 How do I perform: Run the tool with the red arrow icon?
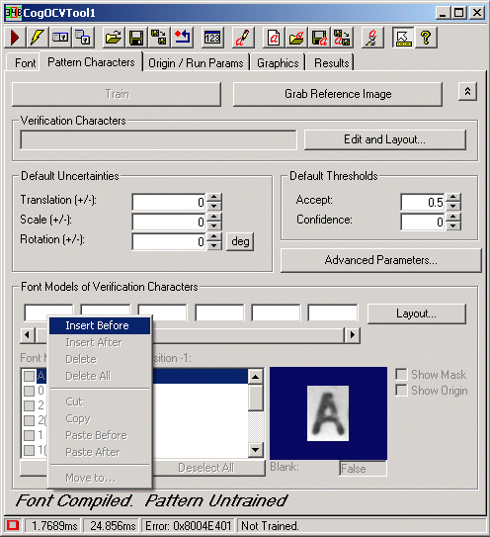click(x=15, y=38)
